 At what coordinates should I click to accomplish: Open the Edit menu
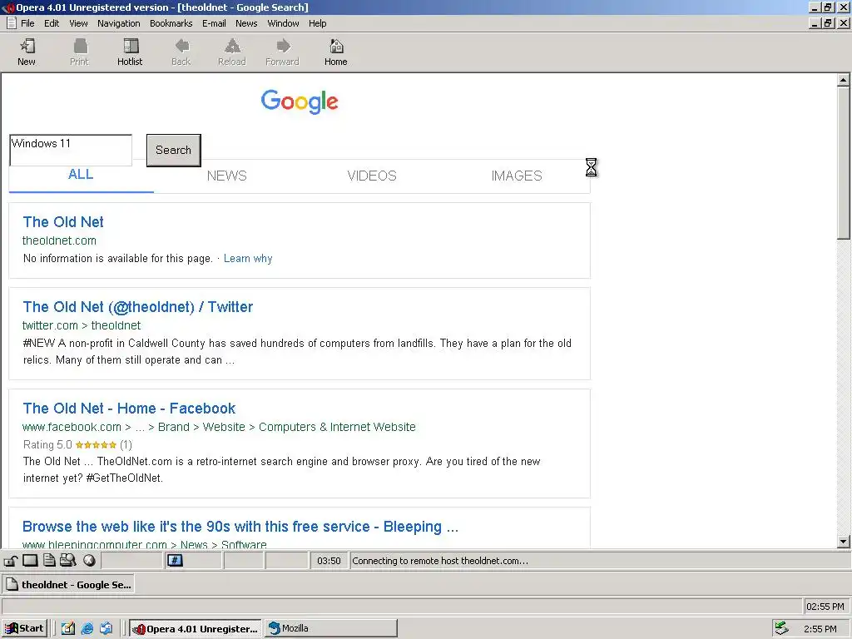pyautogui.click(x=52, y=23)
